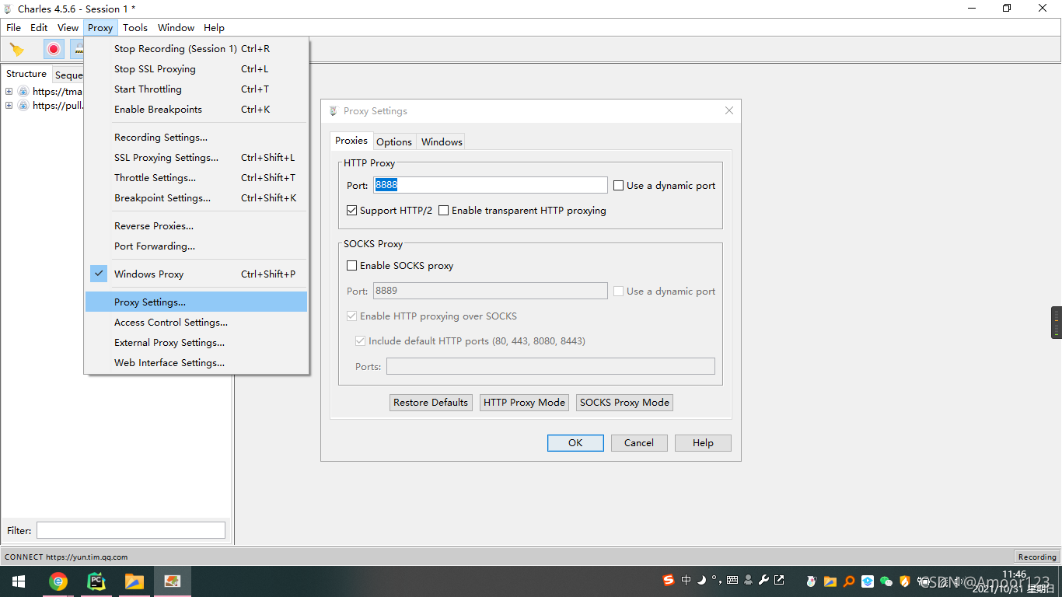Click the globe icon beside https://pull host
The height and width of the screenshot is (597, 1062).
tap(23, 106)
